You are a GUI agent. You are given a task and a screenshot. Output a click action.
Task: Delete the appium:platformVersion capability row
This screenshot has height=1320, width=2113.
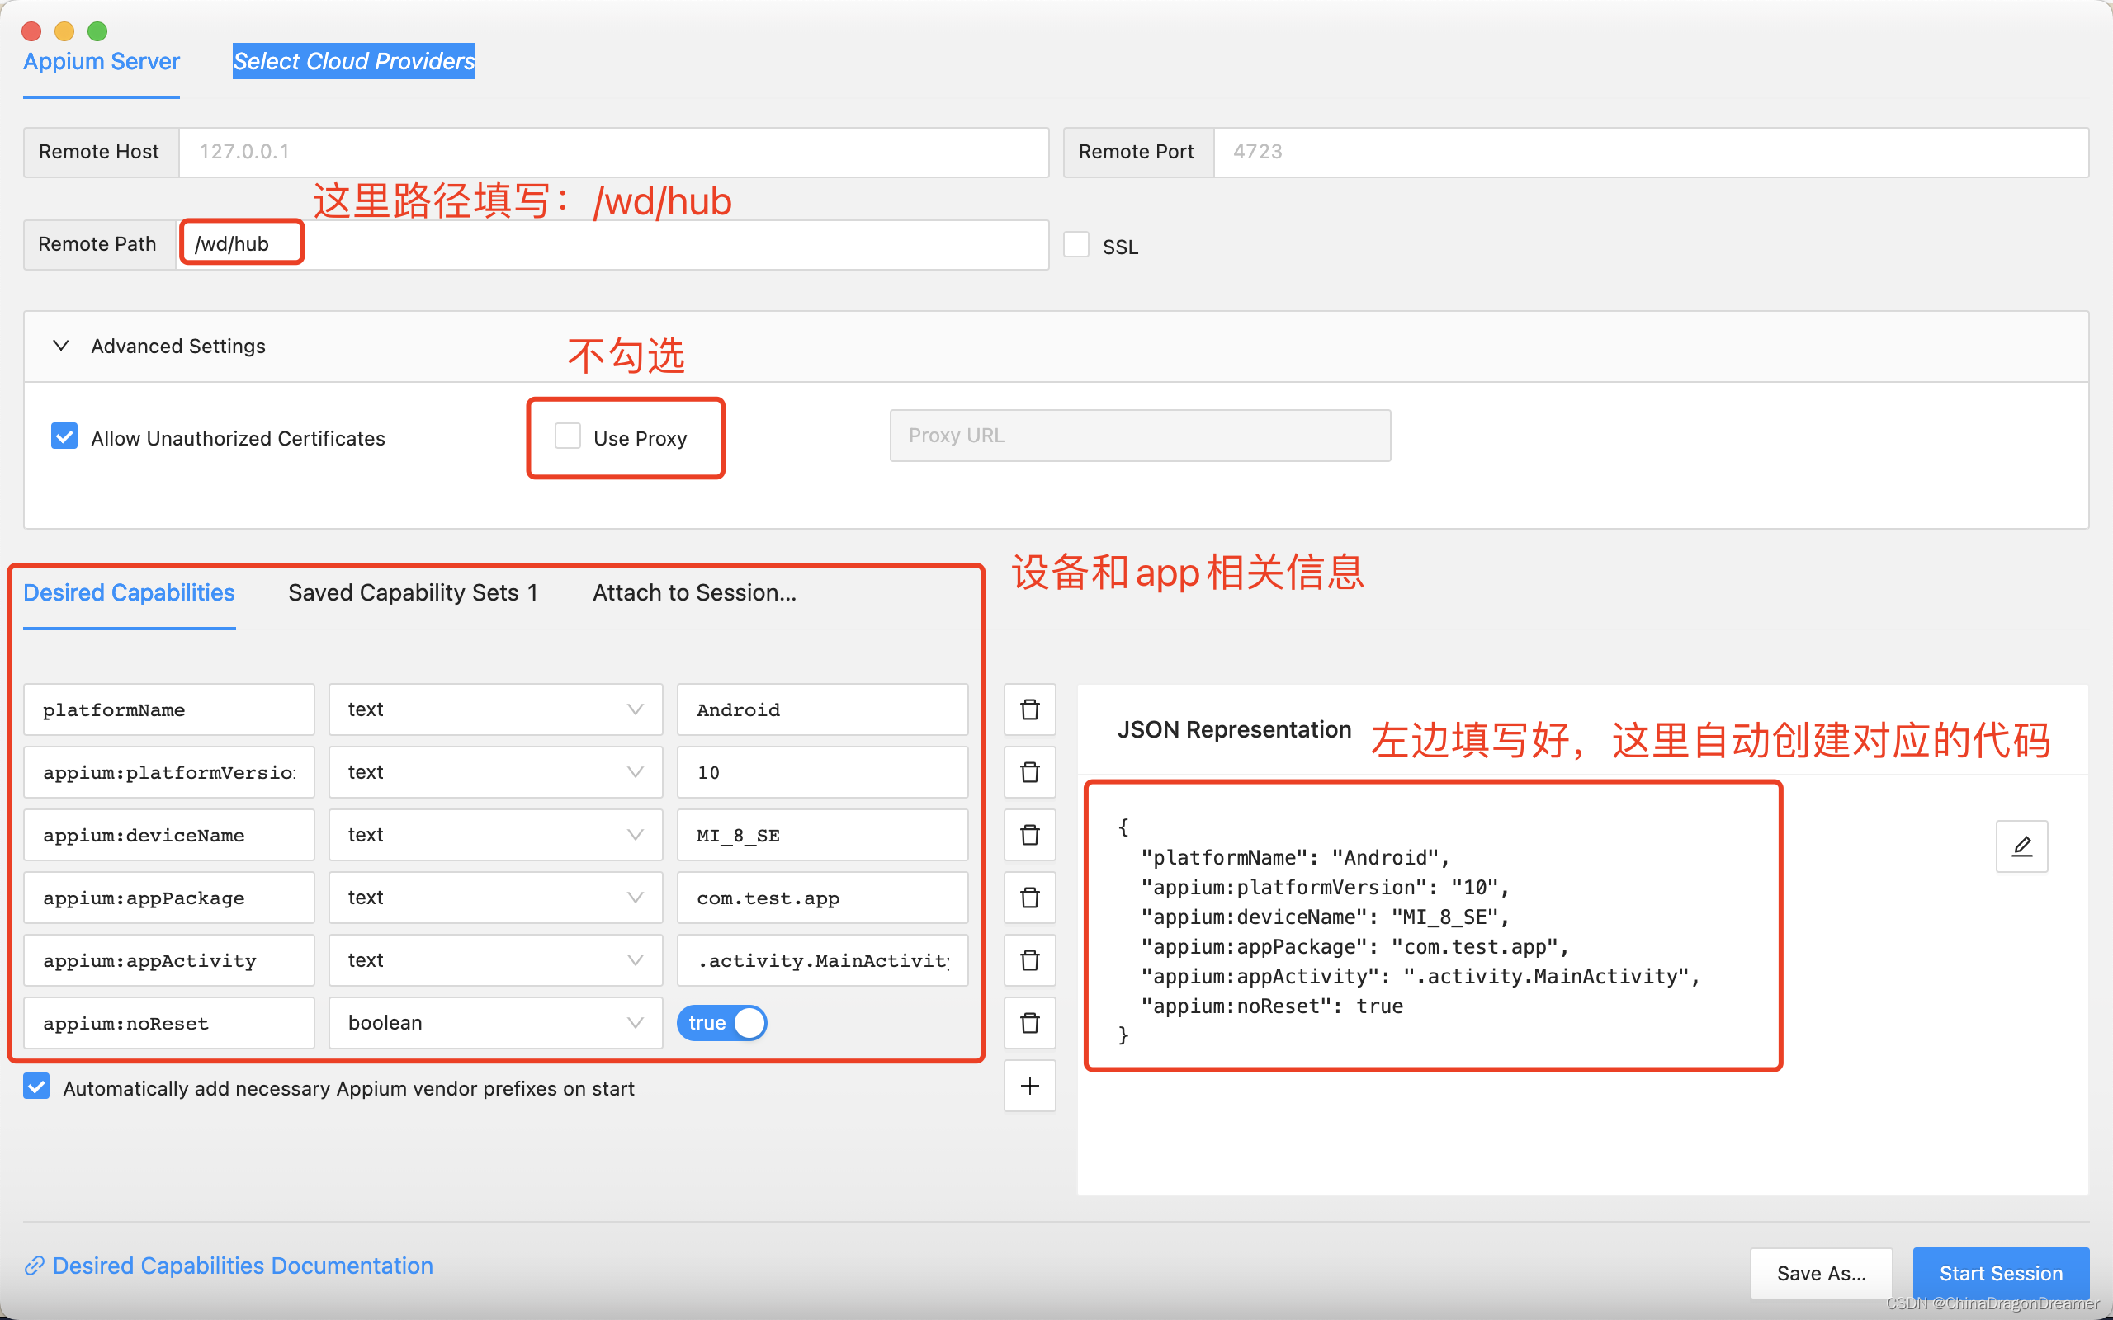1029,773
